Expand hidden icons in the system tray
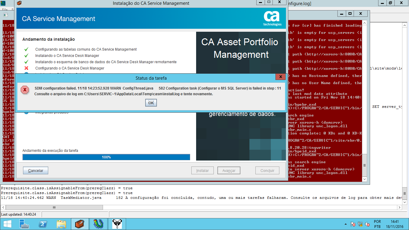 pos(345,224)
